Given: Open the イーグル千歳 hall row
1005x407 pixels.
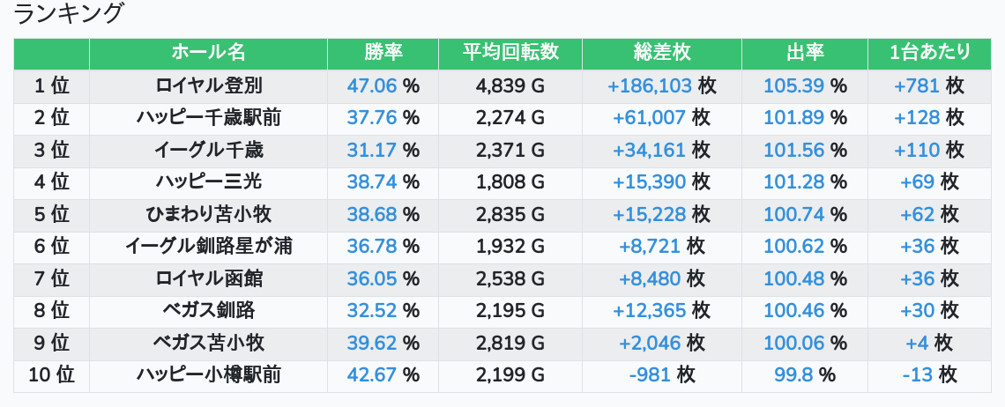Looking at the screenshot, I should 208,151.
